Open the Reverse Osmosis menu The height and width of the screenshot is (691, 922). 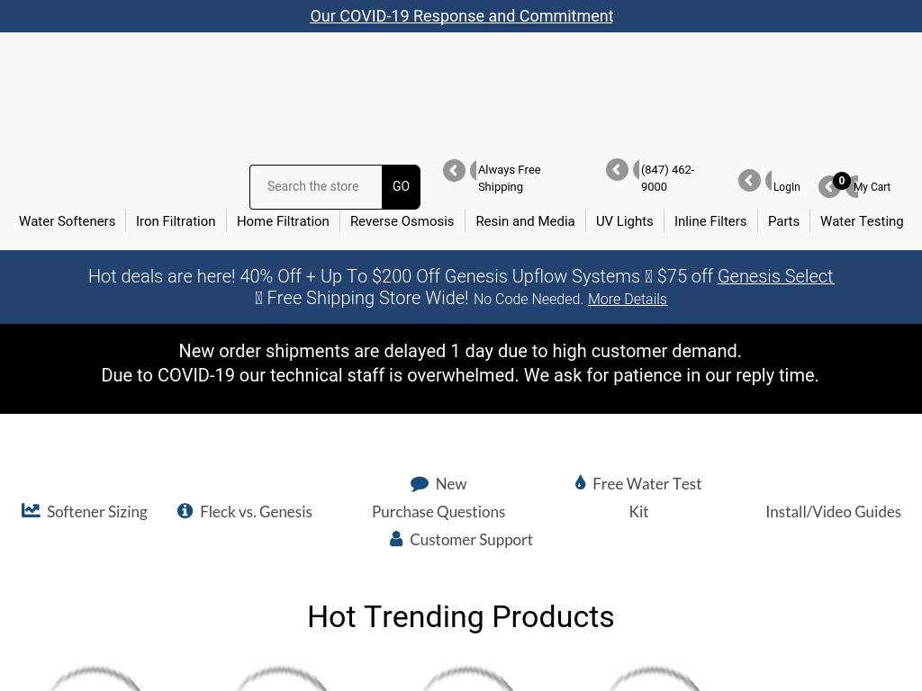coord(402,221)
